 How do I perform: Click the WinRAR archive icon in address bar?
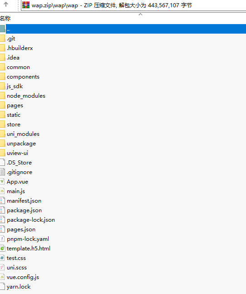[x=26, y=5]
